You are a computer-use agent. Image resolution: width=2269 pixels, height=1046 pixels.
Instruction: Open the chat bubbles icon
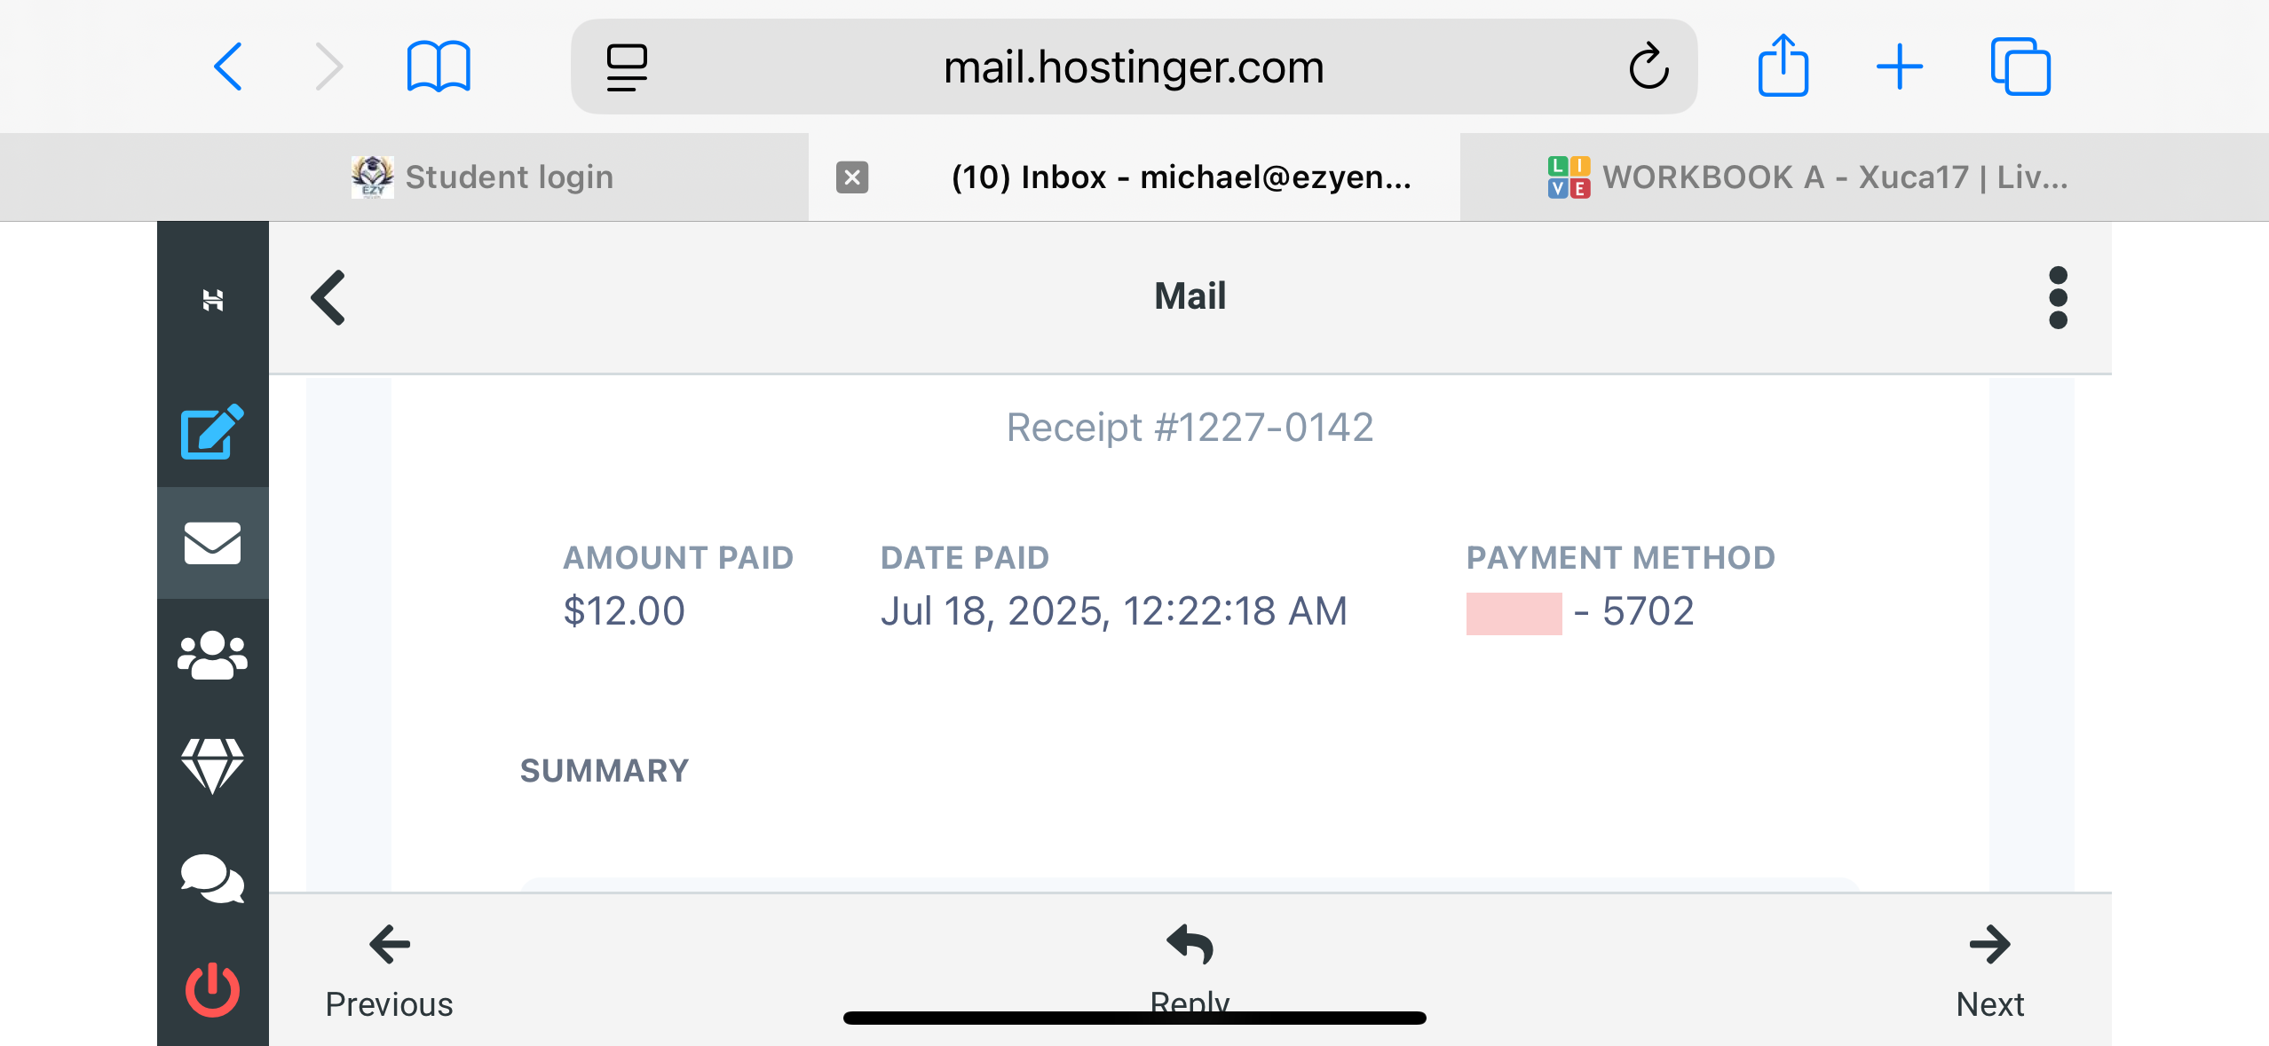click(x=212, y=877)
